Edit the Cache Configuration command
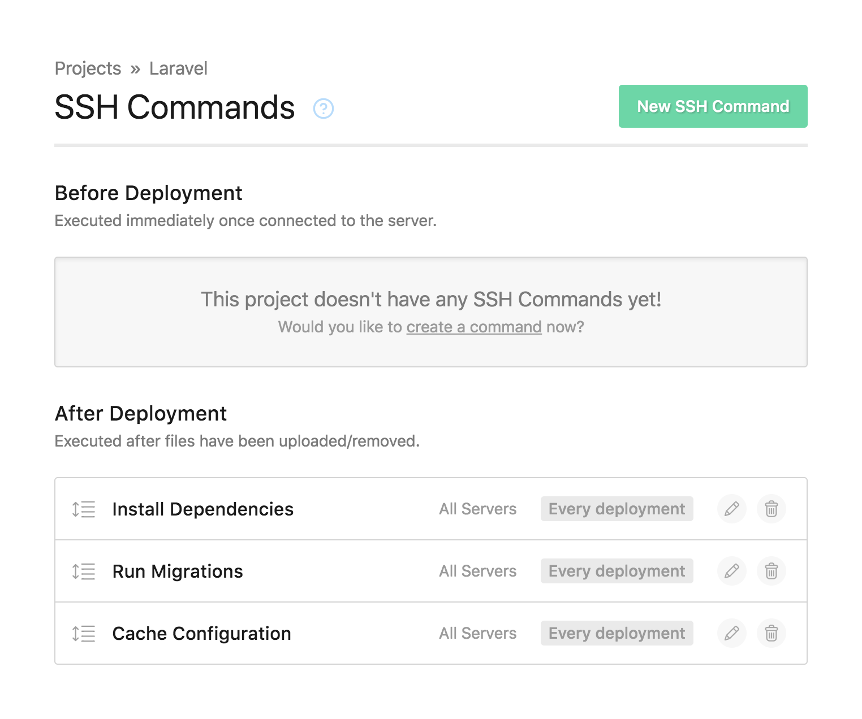The width and height of the screenshot is (862, 719). point(732,633)
